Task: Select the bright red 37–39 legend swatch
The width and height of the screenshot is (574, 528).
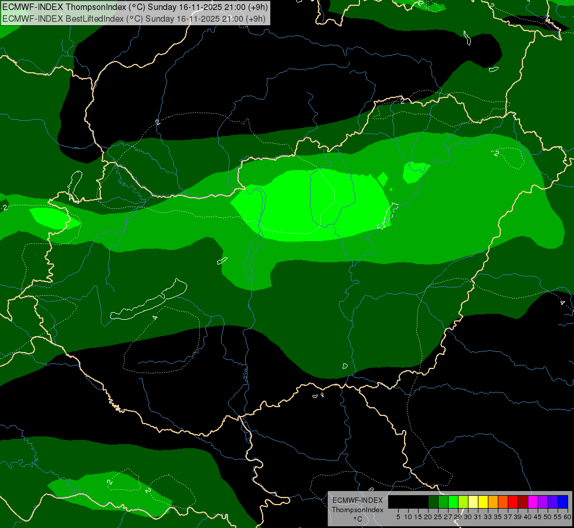Action: [x=513, y=502]
